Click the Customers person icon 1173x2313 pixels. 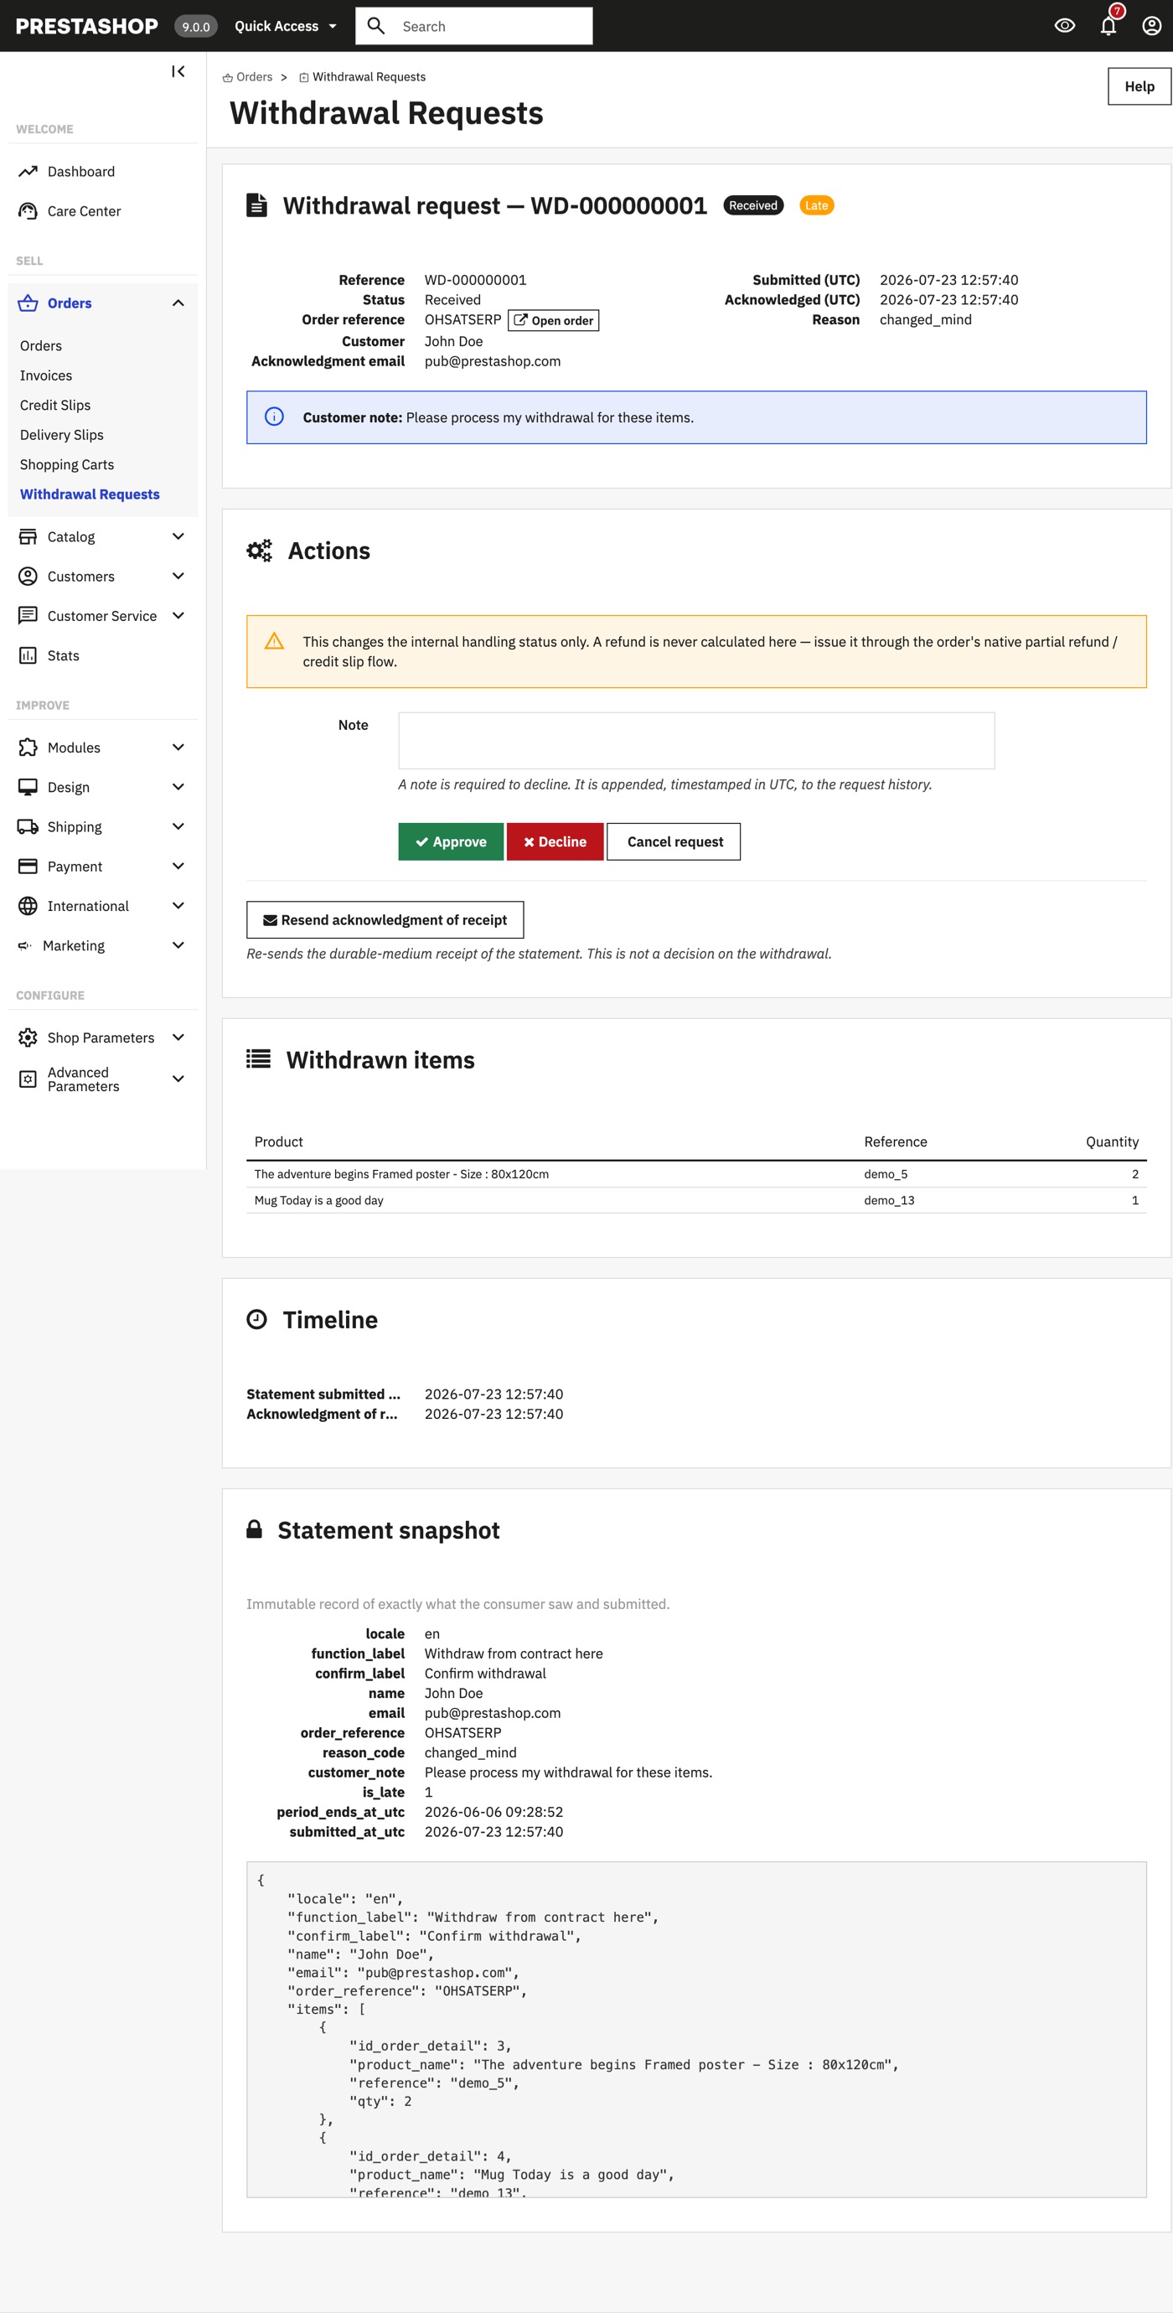[28, 577]
